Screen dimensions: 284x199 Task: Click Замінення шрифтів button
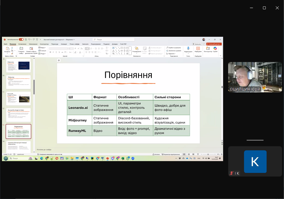[174, 51]
